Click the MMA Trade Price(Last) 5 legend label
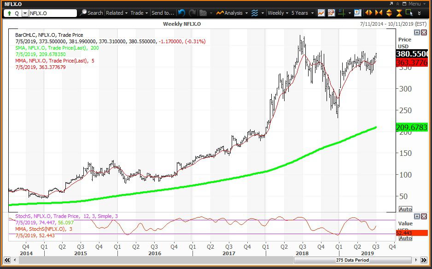Image resolution: width=432 pixels, height=269 pixels. tap(55, 61)
